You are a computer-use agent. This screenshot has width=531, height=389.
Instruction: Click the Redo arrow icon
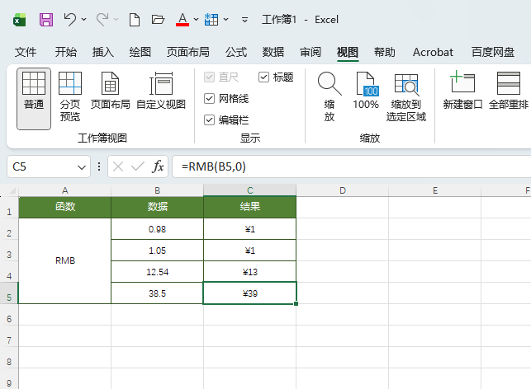tap(102, 20)
